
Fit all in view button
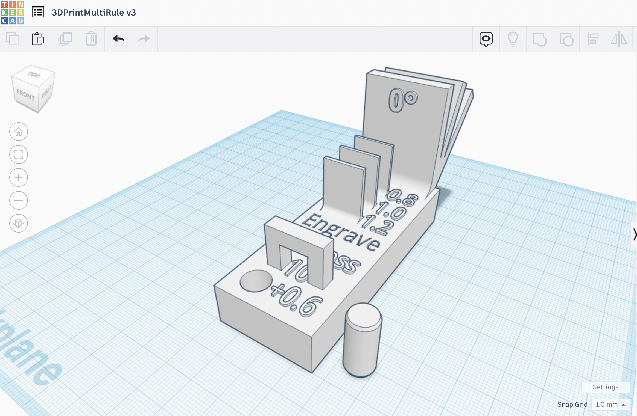(x=19, y=154)
